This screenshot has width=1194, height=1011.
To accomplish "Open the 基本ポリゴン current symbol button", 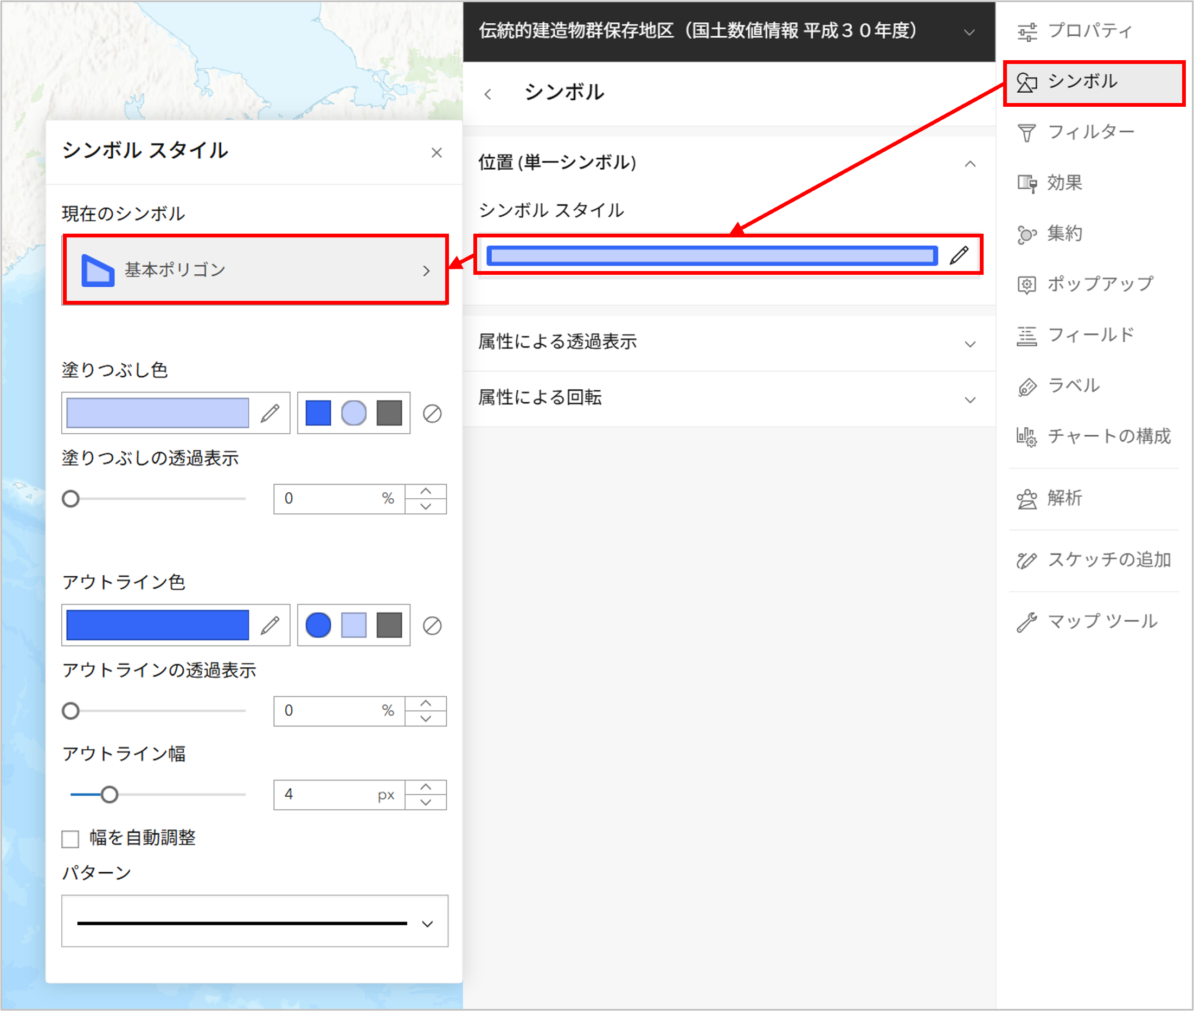I will pos(254,270).
